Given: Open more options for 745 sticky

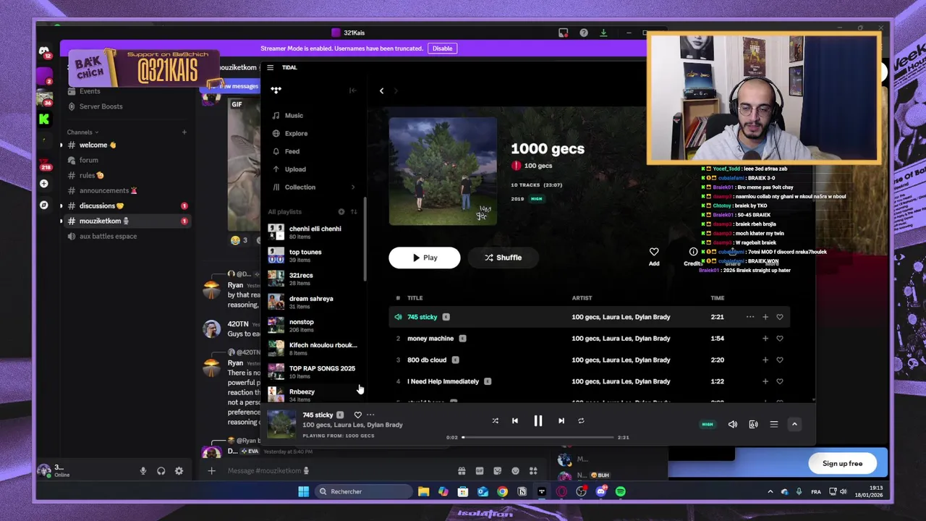Looking at the screenshot, I should (x=750, y=317).
